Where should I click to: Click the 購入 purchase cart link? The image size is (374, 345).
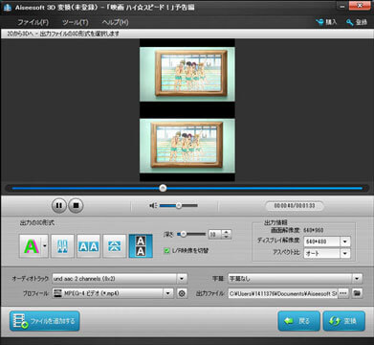(326, 22)
